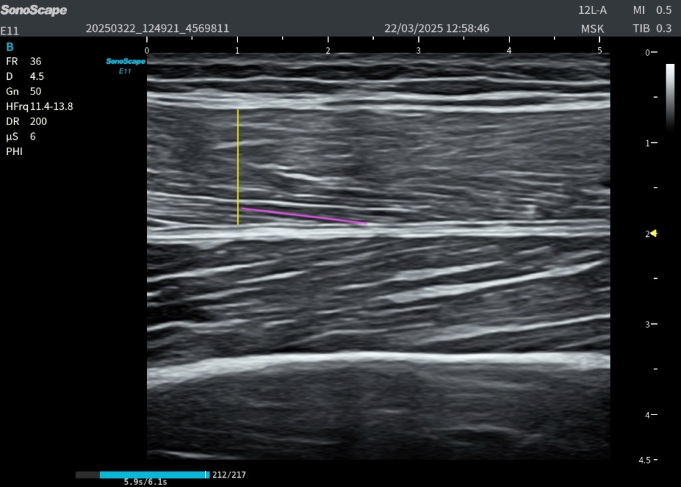Click the grayscale map bar
Viewport: 681px width, 487px height.
tap(670, 96)
